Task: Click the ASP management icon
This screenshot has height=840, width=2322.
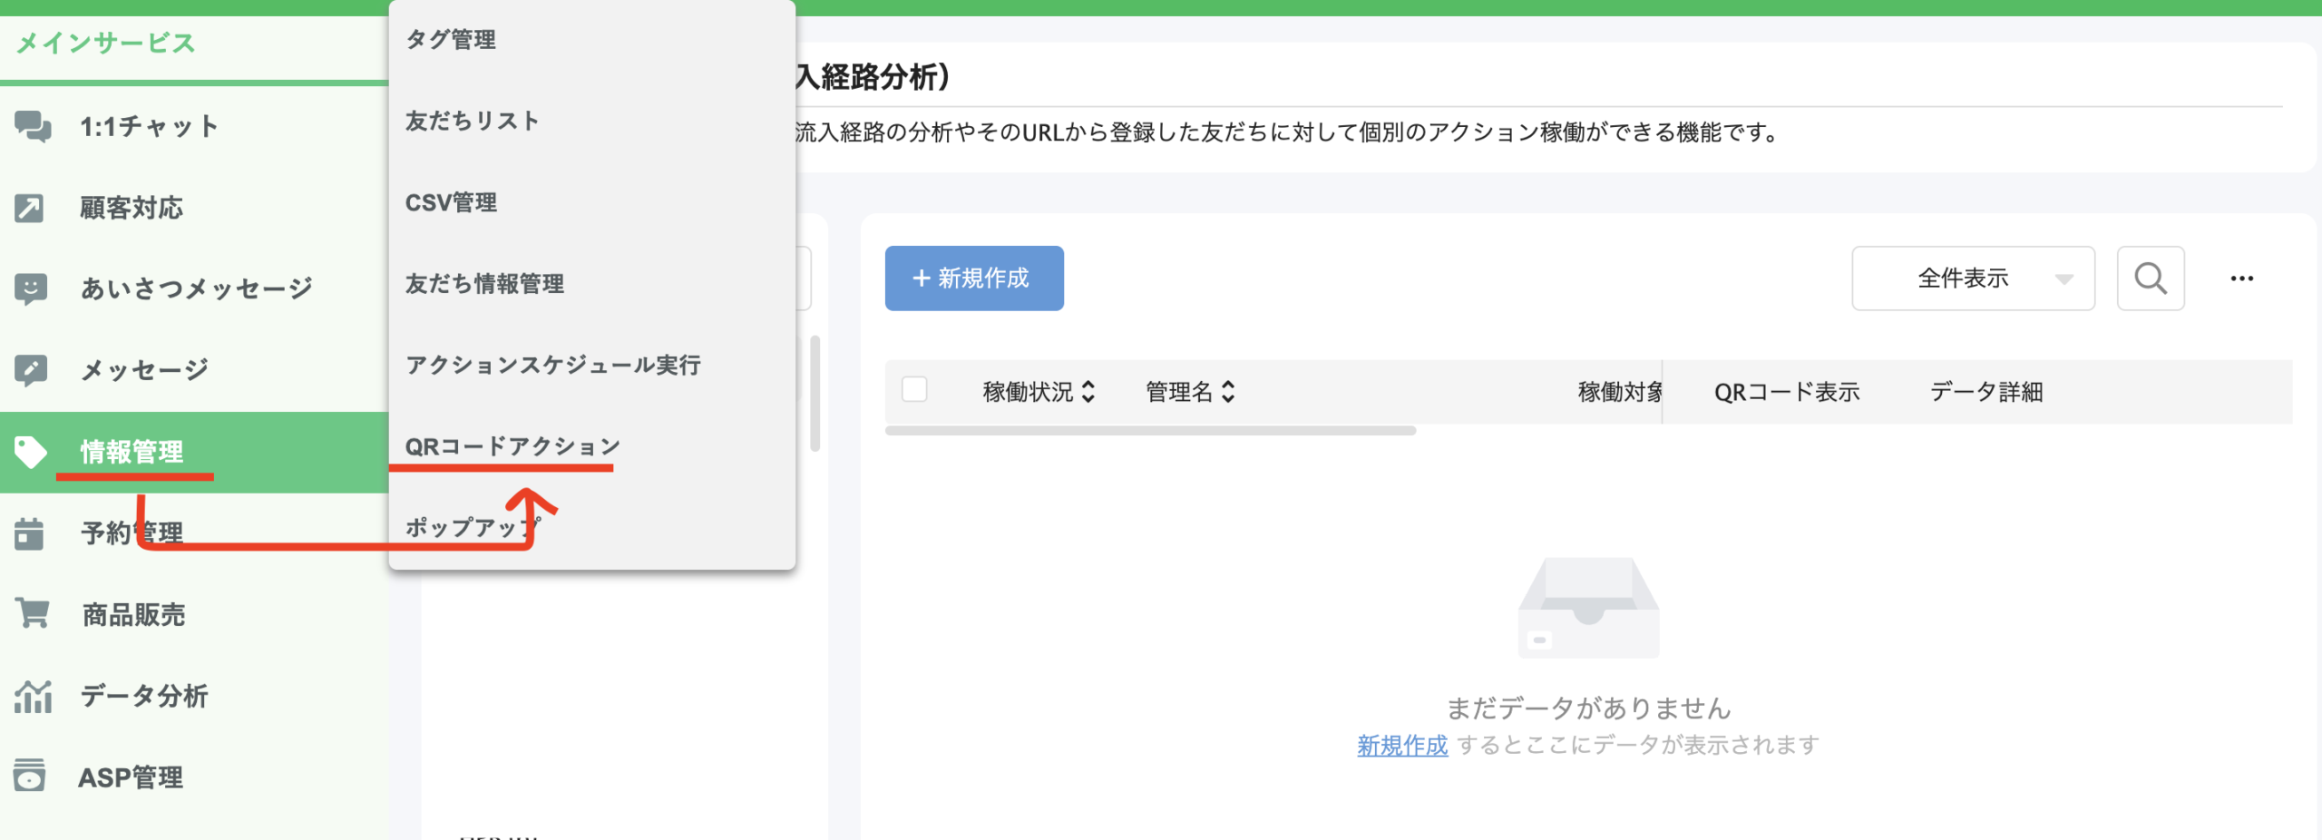Action: click(29, 777)
